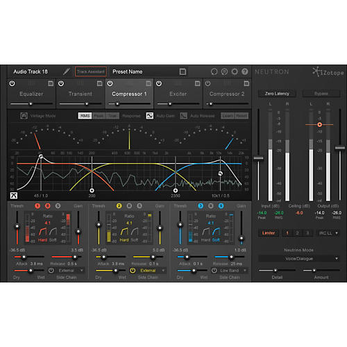This screenshot has width=347, height=347.
Task: Open settings gear icon in header
Action: click(x=235, y=71)
